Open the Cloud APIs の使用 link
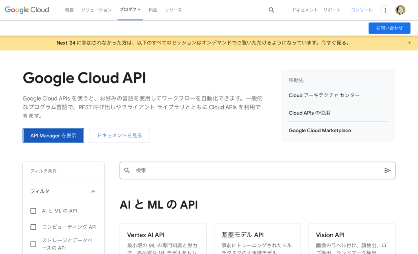The width and height of the screenshot is (418, 254). coord(309,113)
